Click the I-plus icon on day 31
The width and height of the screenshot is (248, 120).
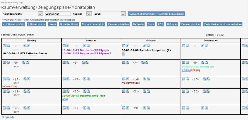tap(128, 46)
